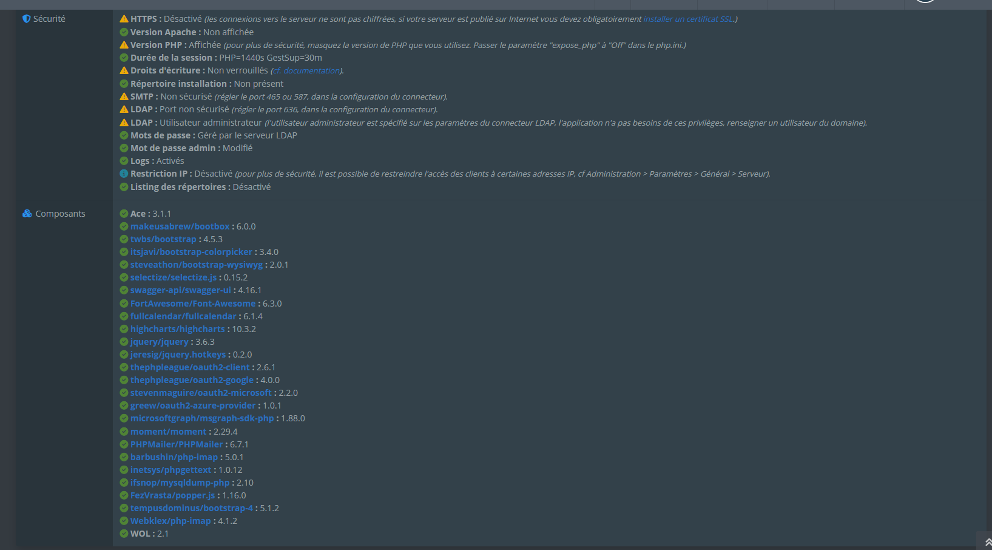This screenshot has height=550, width=992.
Task: Select the Composants section label
Action: [x=60, y=214]
